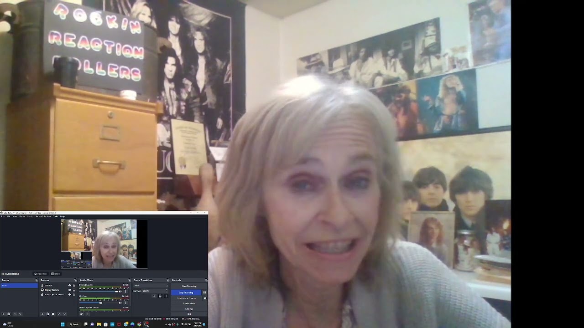Click Start Virtual Camera button

(187, 298)
